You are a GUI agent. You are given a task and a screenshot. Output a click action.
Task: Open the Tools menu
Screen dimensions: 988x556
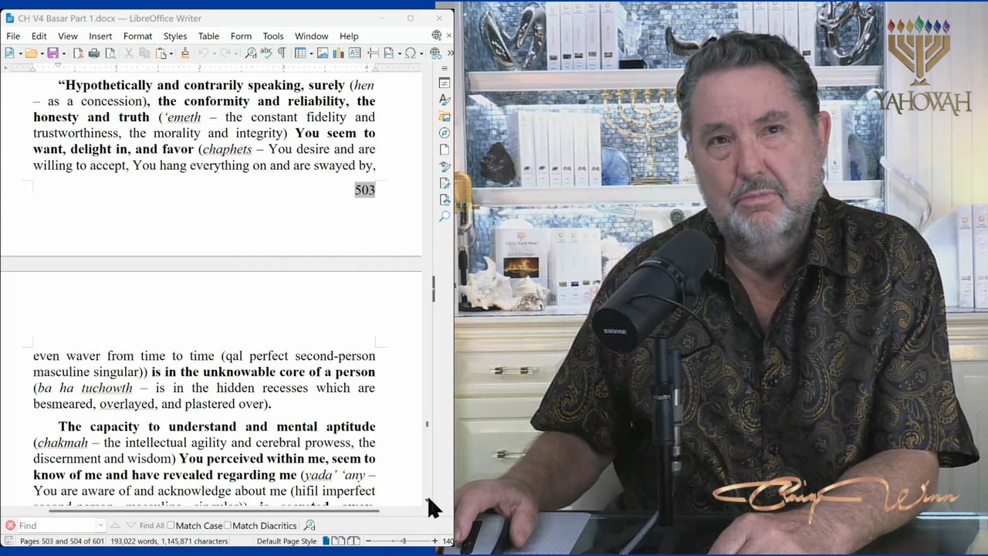tap(273, 36)
